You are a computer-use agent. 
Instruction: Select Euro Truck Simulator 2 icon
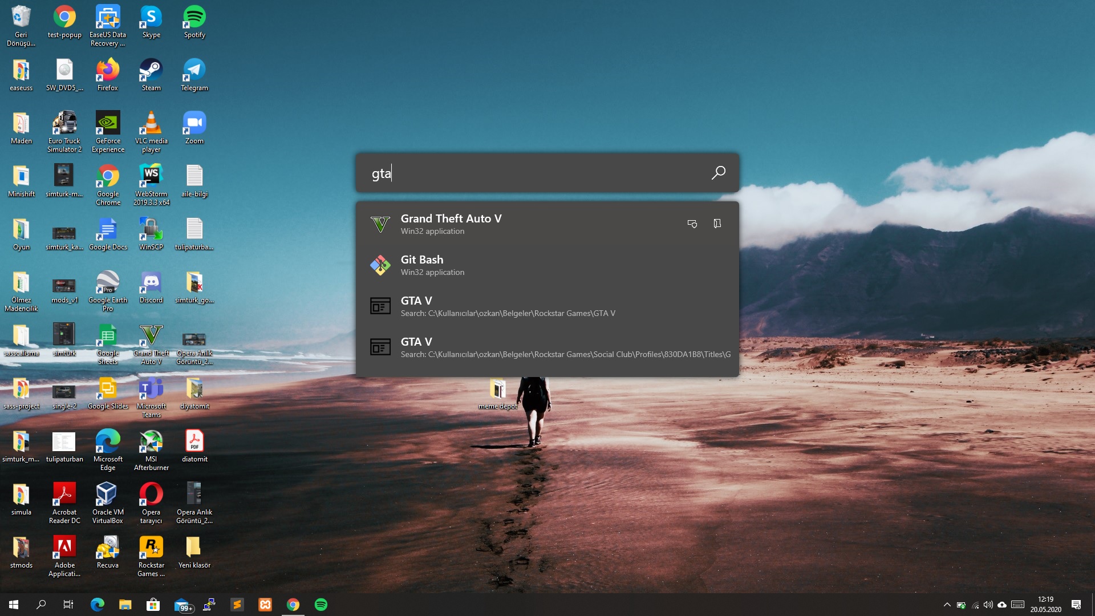click(x=64, y=132)
